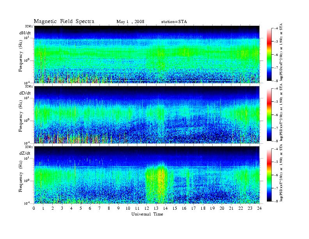This screenshot has width=309, height=239.
Task: Click hour label 10 on Universal Time axis
Action: pyautogui.click(x=128, y=208)
